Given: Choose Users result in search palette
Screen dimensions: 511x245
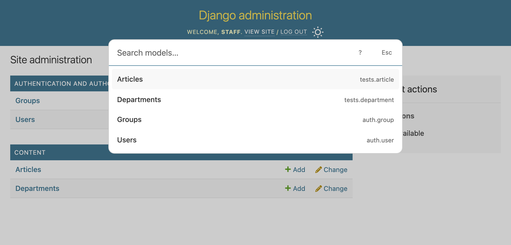Looking at the screenshot, I should pyautogui.click(x=255, y=140).
